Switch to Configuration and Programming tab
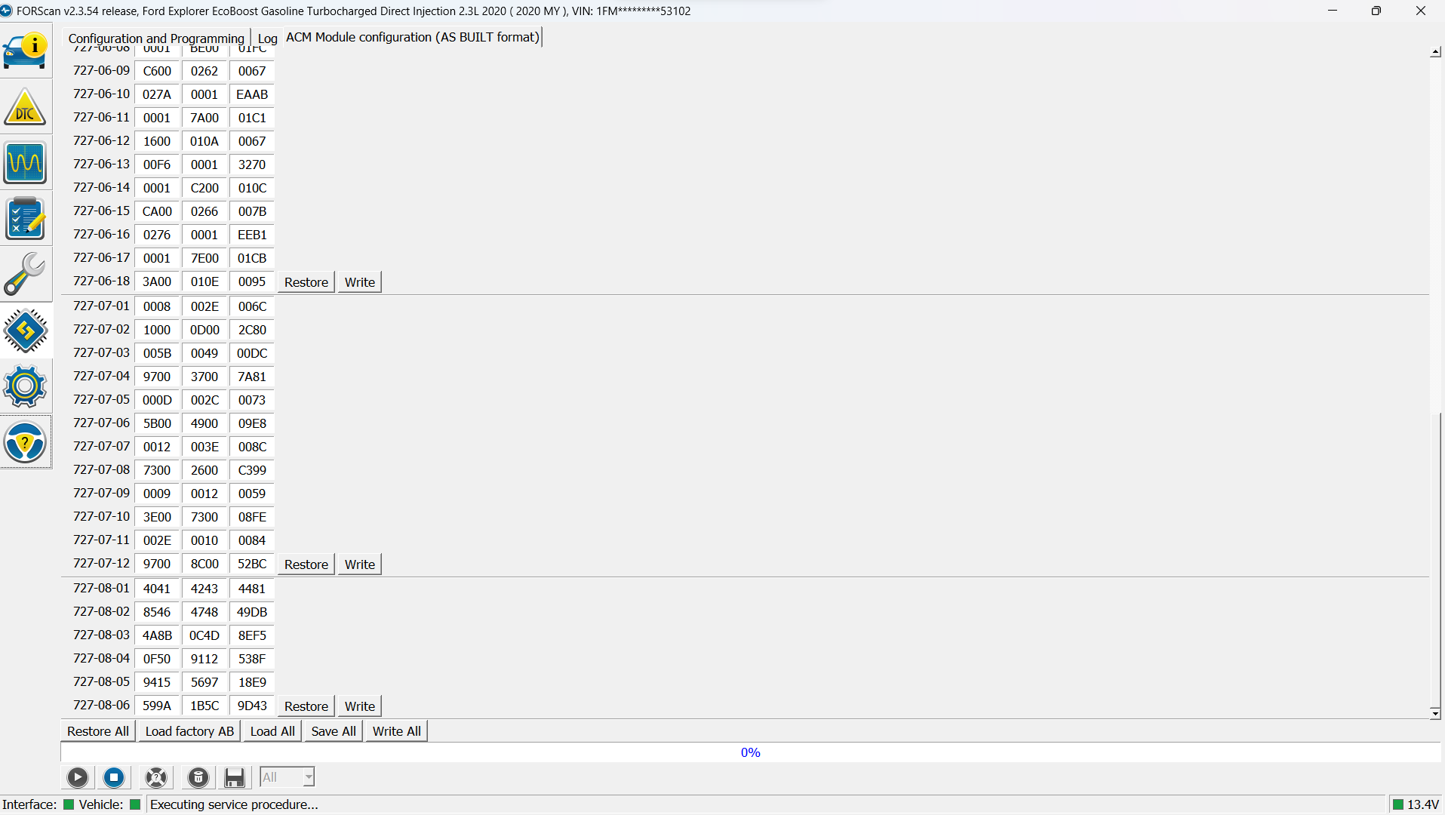Screen dimensions: 1445x815 pos(156,38)
